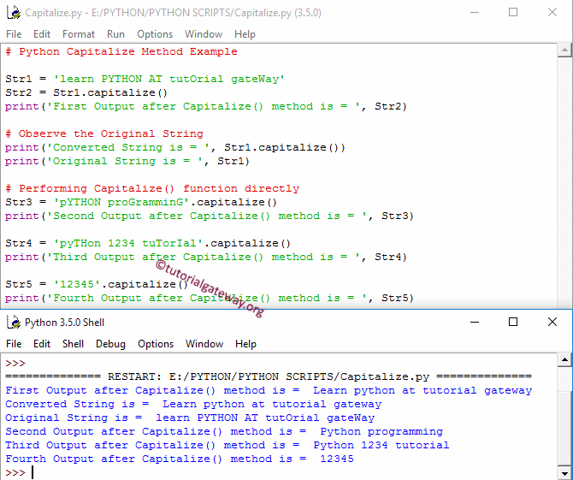This screenshot has height=480, width=573.
Task: Click string 'pYTHON proGramminG' in editor
Action: tap(121, 202)
